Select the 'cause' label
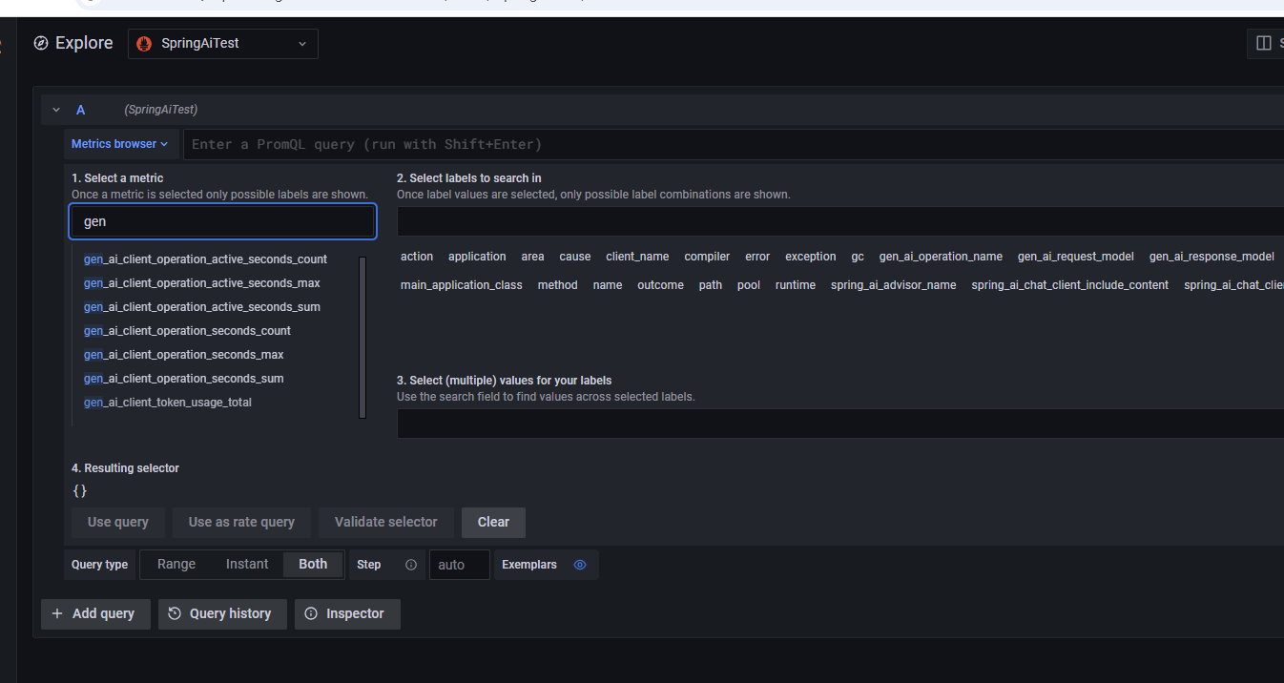 [575, 257]
